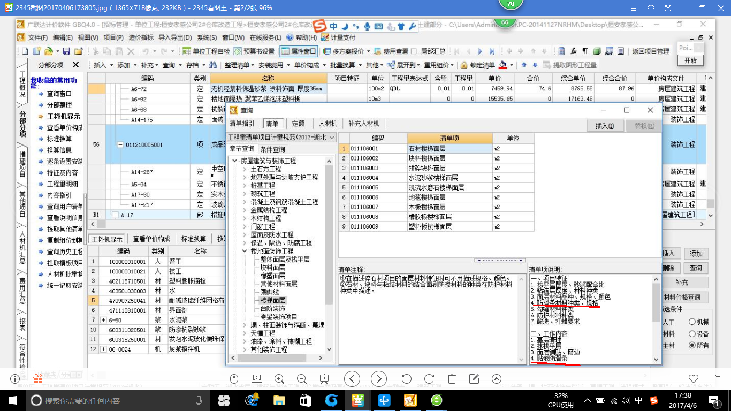
Task: Click the binoculars find icon in toolbar
Action: pos(212,65)
